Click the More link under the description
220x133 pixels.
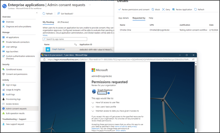point(45,35)
